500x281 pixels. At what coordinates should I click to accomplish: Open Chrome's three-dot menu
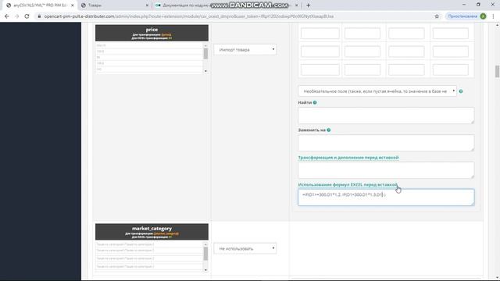(x=493, y=16)
